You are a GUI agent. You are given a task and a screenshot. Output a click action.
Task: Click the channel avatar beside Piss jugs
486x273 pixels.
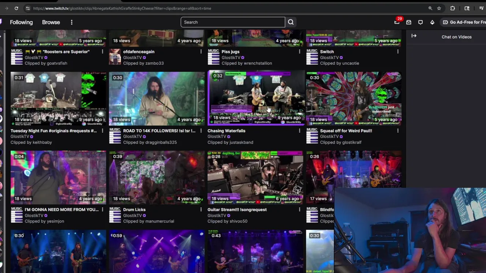[x=213, y=57]
